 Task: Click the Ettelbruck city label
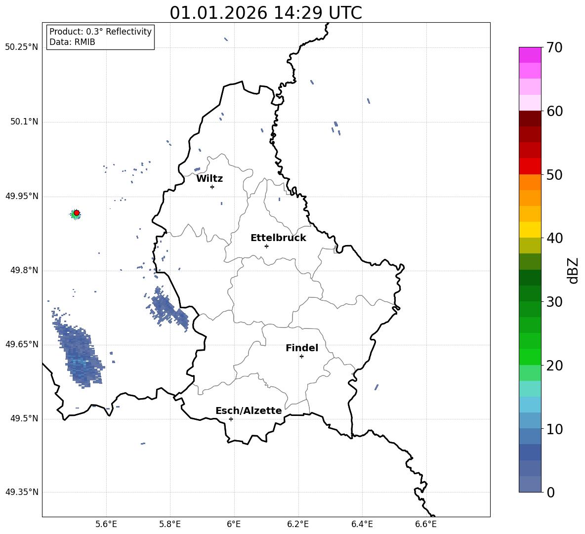(278, 238)
